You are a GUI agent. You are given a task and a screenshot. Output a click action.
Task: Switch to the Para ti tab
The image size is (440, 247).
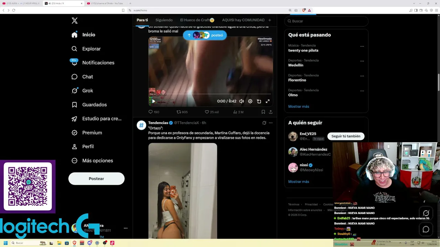(142, 20)
